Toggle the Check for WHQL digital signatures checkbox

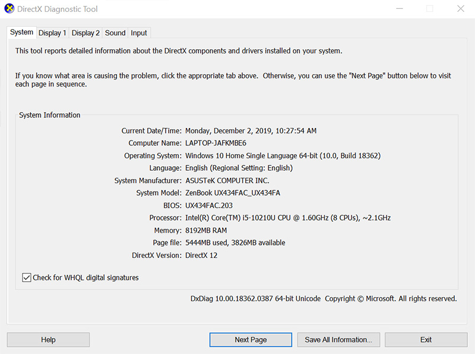(x=27, y=278)
